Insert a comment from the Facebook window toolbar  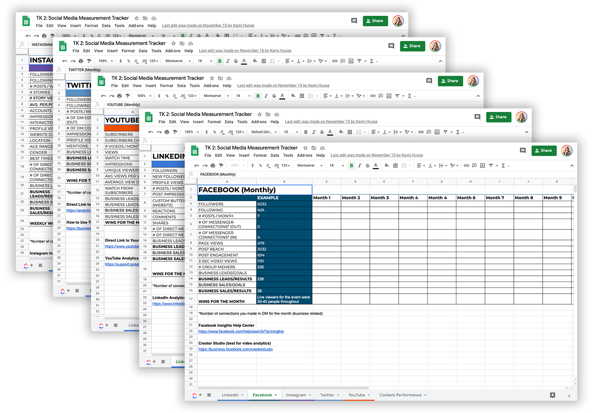[x=474, y=166]
